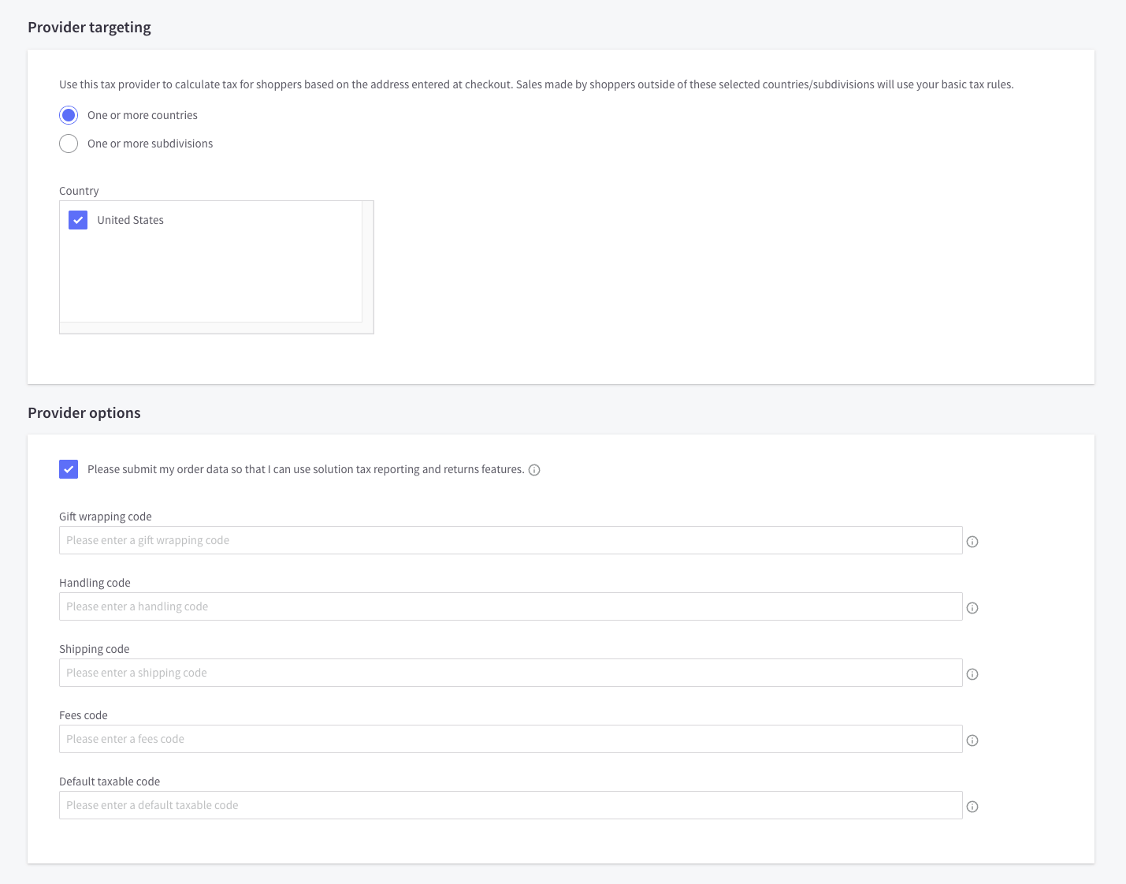Click info icon next to Shipping code field
This screenshot has height=884, width=1126.
pyautogui.click(x=972, y=674)
